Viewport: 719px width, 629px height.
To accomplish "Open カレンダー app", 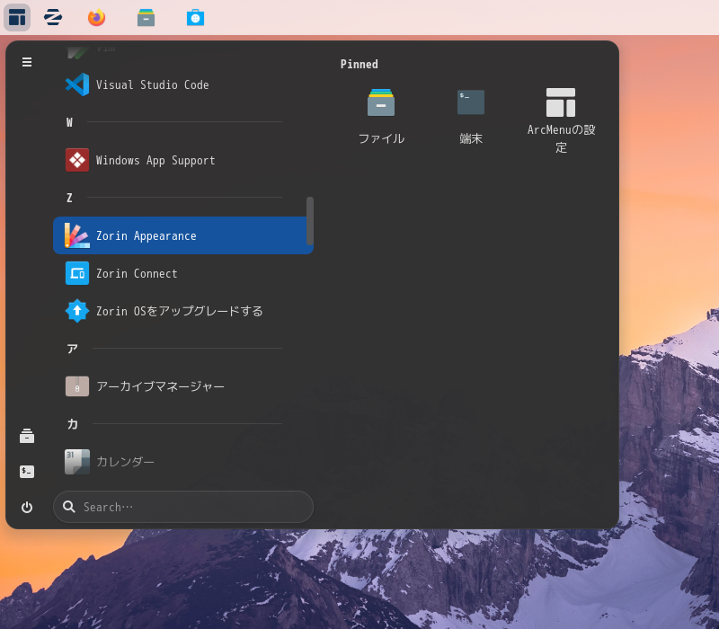I will pos(183,461).
